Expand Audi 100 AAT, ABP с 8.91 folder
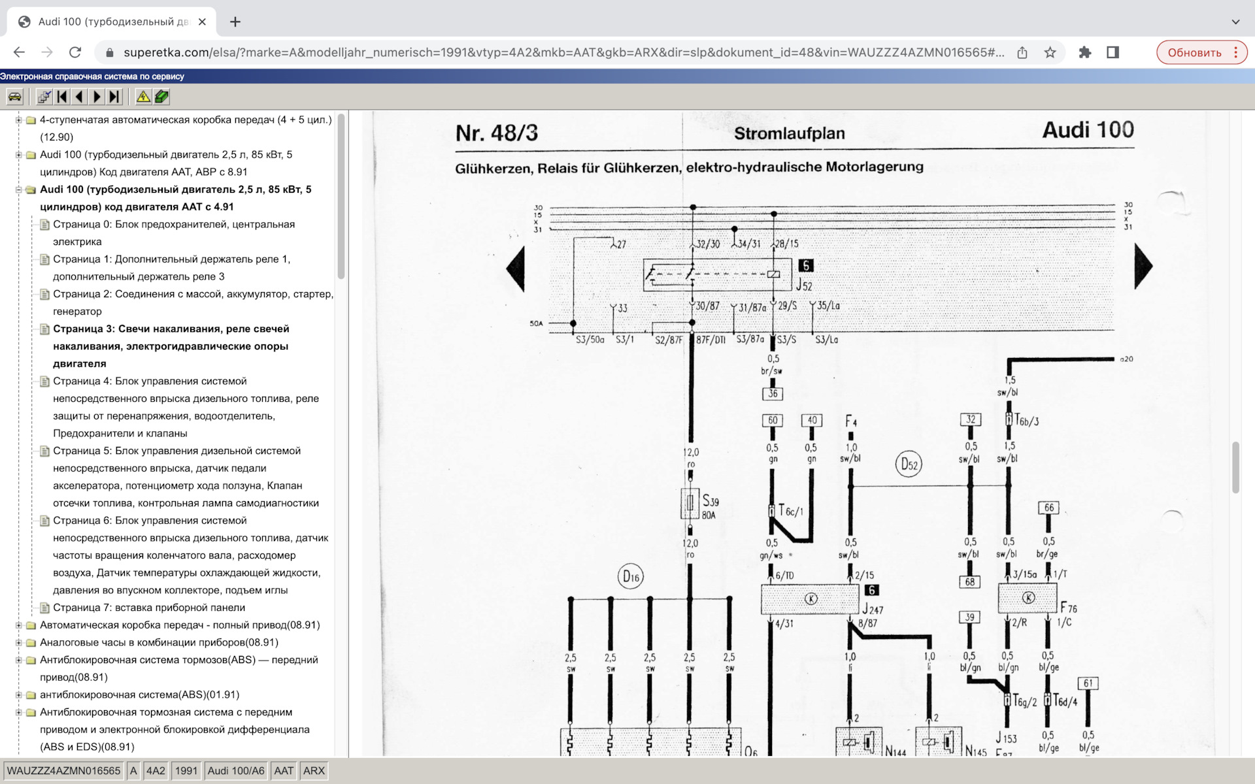The height and width of the screenshot is (784, 1255). 18,155
